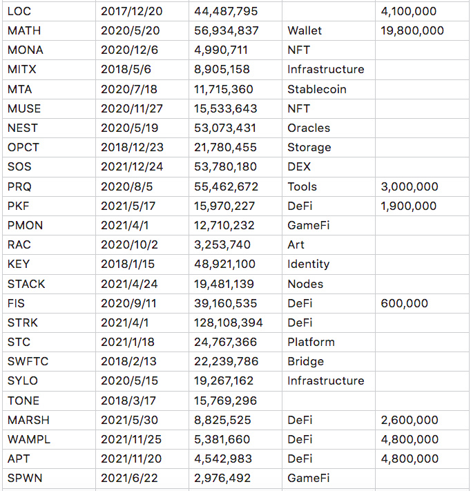Click the OPCT Storage category cell
Viewport: 471px width, 491px height.
(329, 148)
